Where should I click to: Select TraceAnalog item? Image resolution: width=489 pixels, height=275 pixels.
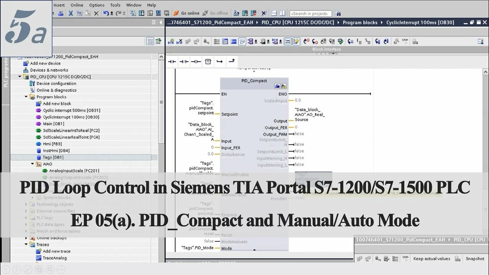coord(55,258)
